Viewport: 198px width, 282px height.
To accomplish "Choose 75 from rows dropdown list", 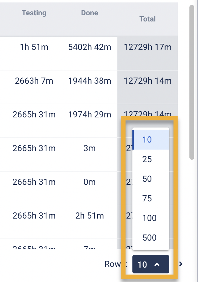I will (x=147, y=199).
